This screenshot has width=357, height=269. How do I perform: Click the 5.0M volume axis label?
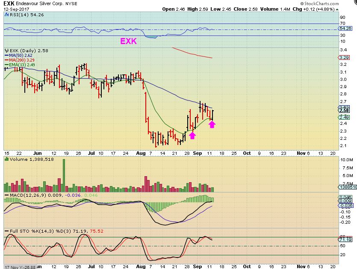pyautogui.click(x=348, y=176)
